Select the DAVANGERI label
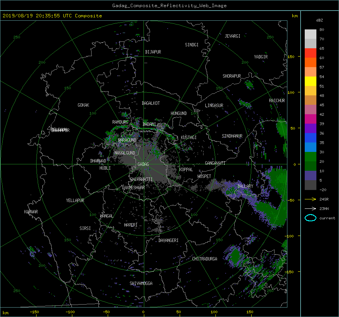Screen dimensions: 339x317 [168, 240]
